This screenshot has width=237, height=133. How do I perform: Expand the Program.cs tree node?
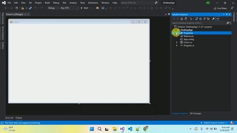pyautogui.click(x=177, y=45)
